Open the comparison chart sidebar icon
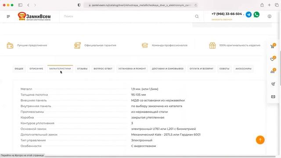This screenshot has height=158, width=281. [x=273, y=71]
